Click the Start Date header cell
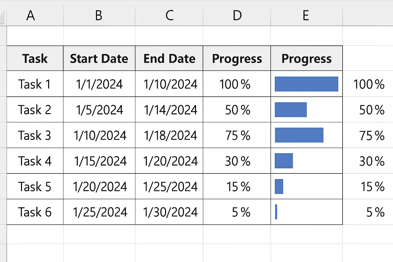The image size is (393, 262). tap(99, 58)
